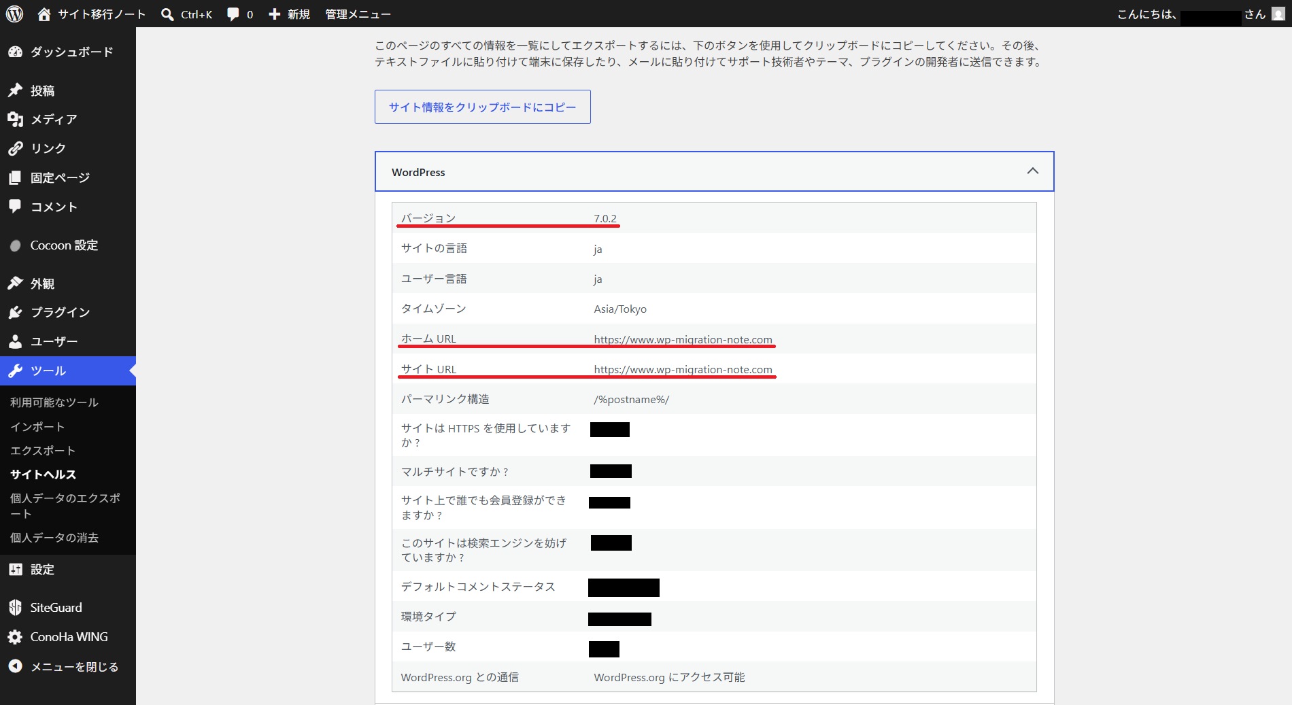Open the comments bubble icon in admin bar
The width and height of the screenshot is (1292, 705).
pos(233,14)
